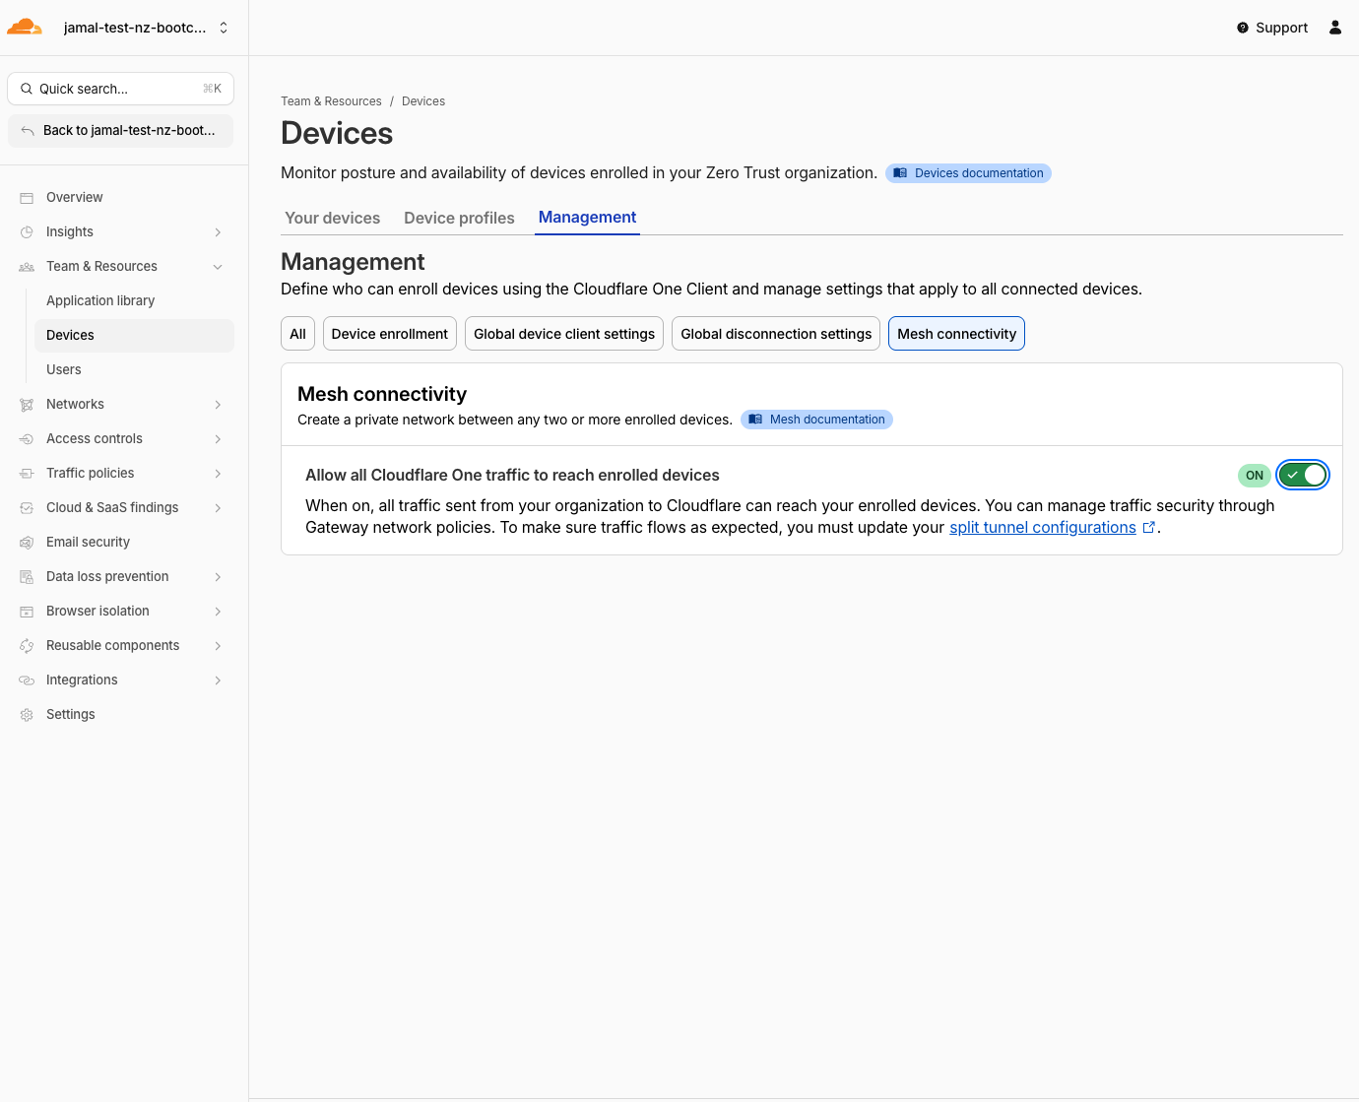Expand the Access controls chevron
This screenshot has height=1102, width=1359.
tap(218, 439)
